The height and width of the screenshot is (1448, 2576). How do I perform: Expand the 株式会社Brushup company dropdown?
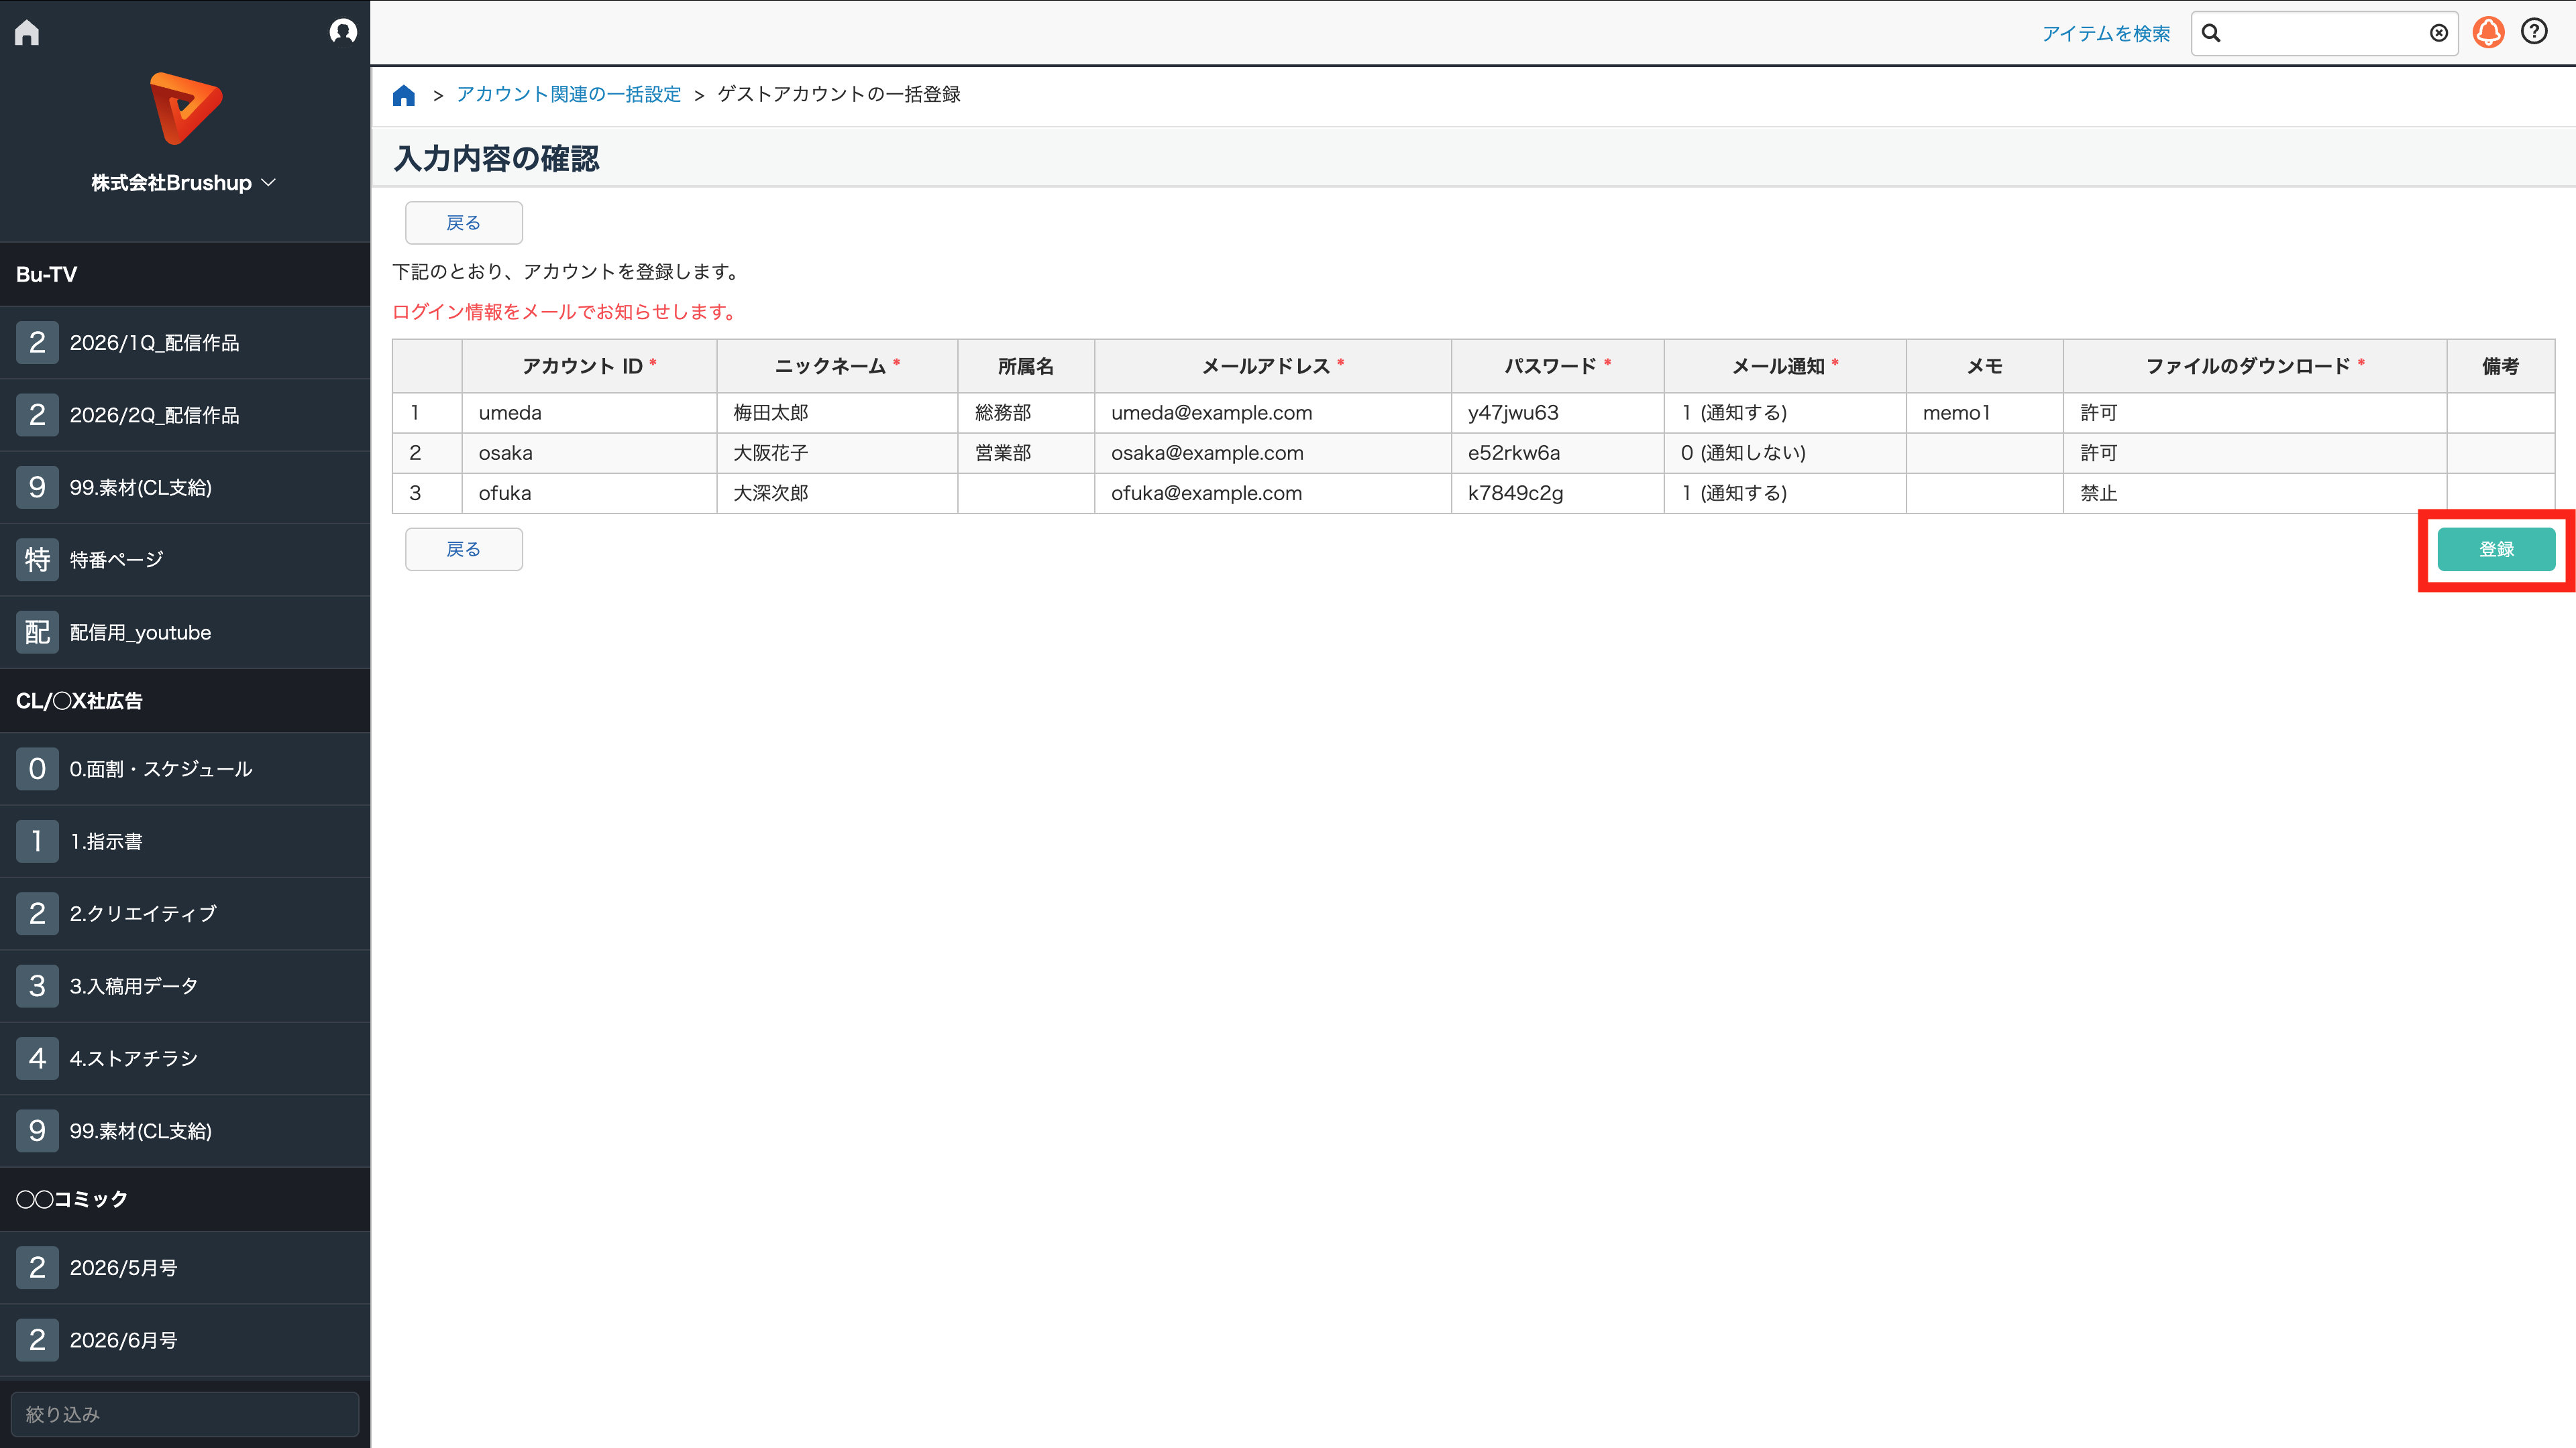184,183
